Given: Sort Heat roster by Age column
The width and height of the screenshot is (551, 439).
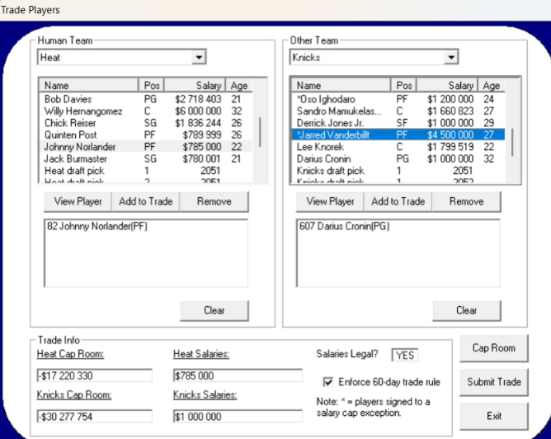Looking at the screenshot, I should pyautogui.click(x=239, y=86).
